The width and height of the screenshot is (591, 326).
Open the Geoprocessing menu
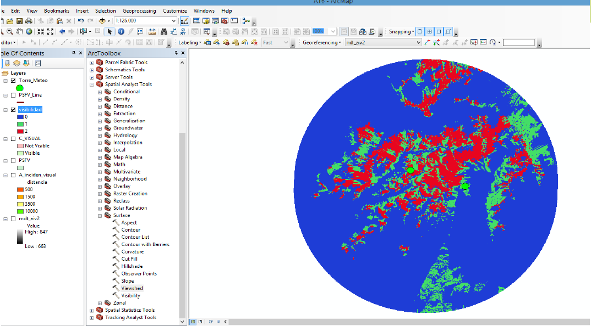tap(139, 10)
